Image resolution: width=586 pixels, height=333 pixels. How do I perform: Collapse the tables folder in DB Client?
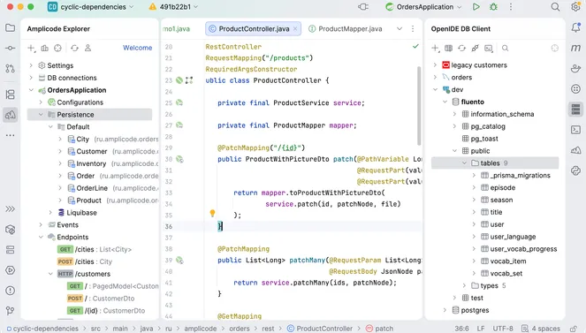pos(464,163)
